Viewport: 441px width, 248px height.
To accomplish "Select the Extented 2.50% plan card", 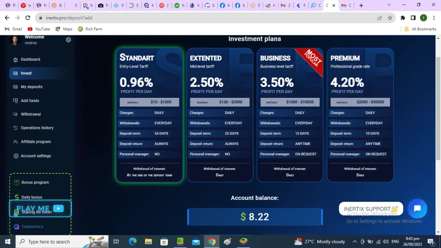I will 220,115.
